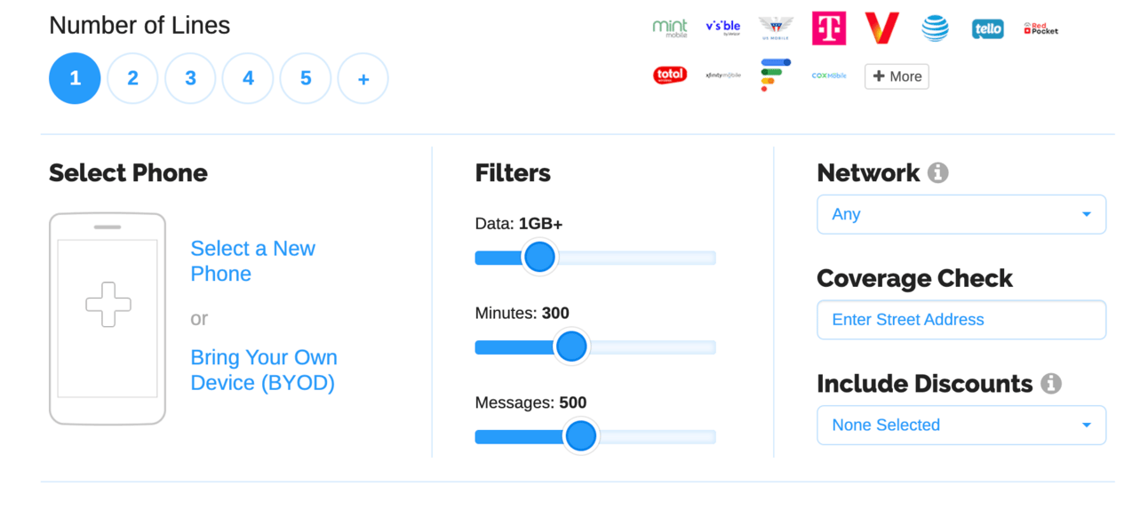Focus the Enter Street Address field
Viewport: 1148px width, 510px height.
(961, 320)
